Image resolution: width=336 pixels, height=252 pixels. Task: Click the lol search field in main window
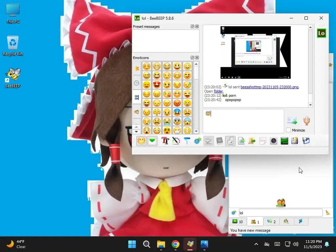[281, 213]
